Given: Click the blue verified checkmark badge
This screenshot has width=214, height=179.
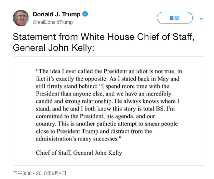Looking at the screenshot, I should [85, 14].
